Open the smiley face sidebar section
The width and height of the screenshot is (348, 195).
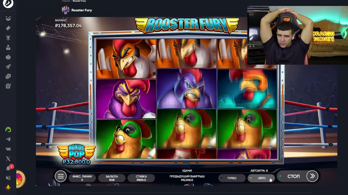[8, 18]
